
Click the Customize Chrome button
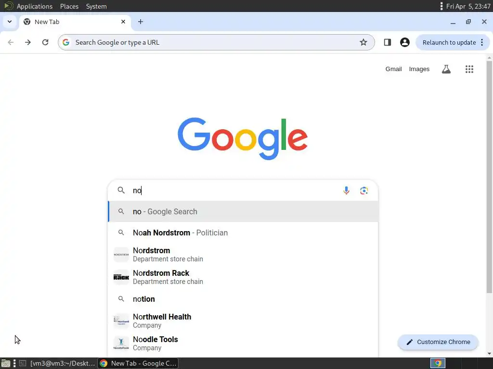(x=438, y=342)
